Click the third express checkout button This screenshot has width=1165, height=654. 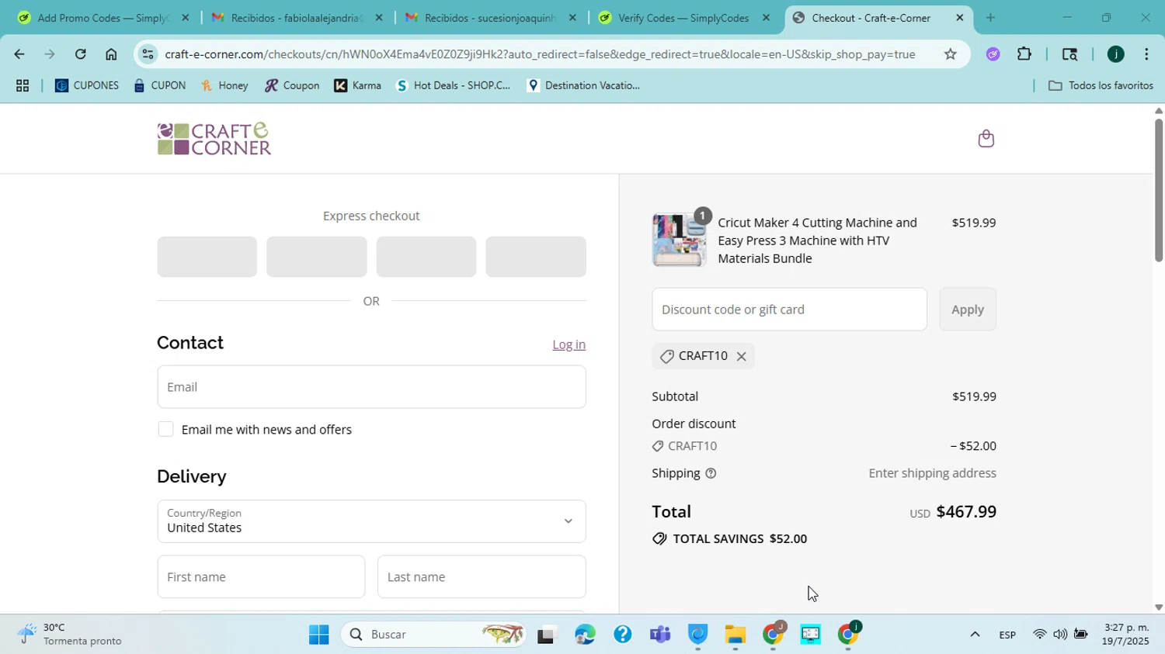coord(426,257)
